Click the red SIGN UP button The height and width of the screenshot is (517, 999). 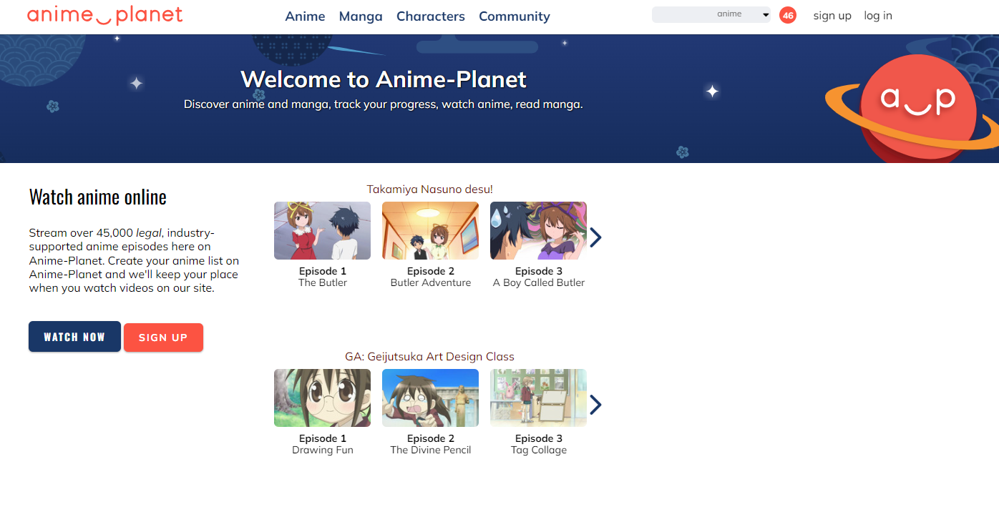pyautogui.click(x=163, y=338)
